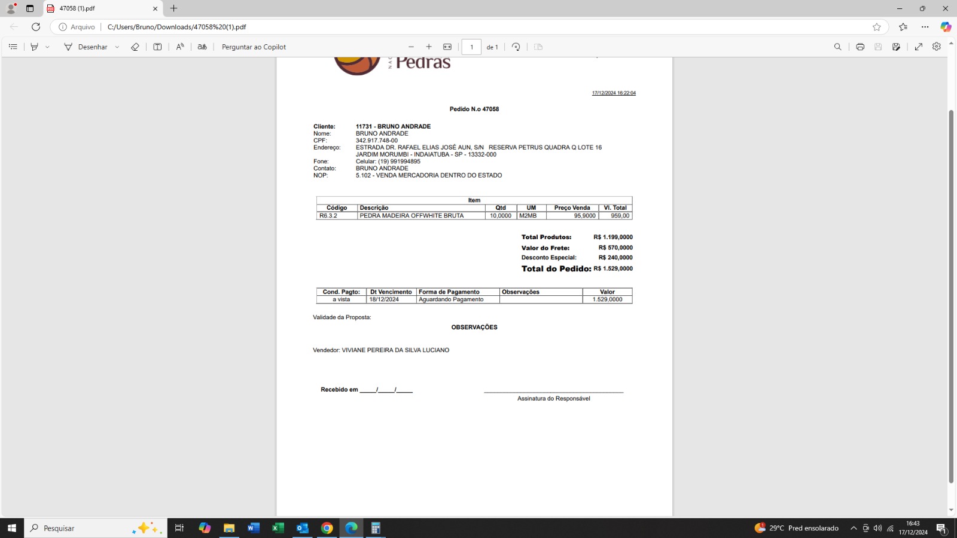
Task: Open a new browser tab
Action: tap(173, 8)
